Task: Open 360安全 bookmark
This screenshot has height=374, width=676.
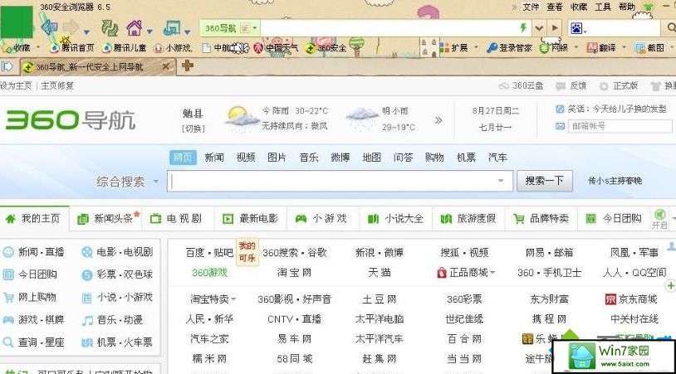Action: [x=326, y=48]
